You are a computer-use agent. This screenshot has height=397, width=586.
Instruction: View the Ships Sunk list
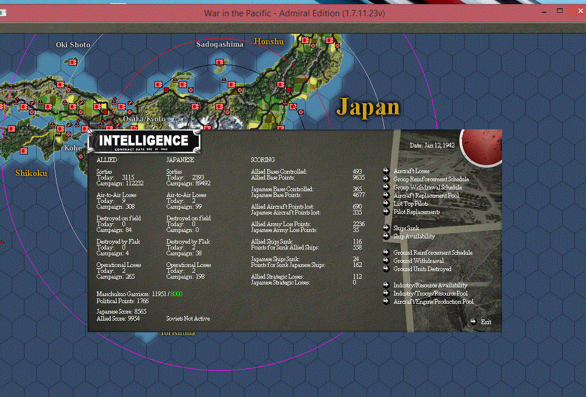[406, 229]
